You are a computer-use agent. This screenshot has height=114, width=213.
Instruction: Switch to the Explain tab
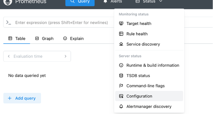[73, 39]
